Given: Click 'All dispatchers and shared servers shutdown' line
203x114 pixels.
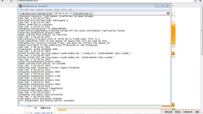Looking at the screenshot, I should [47, 101].
